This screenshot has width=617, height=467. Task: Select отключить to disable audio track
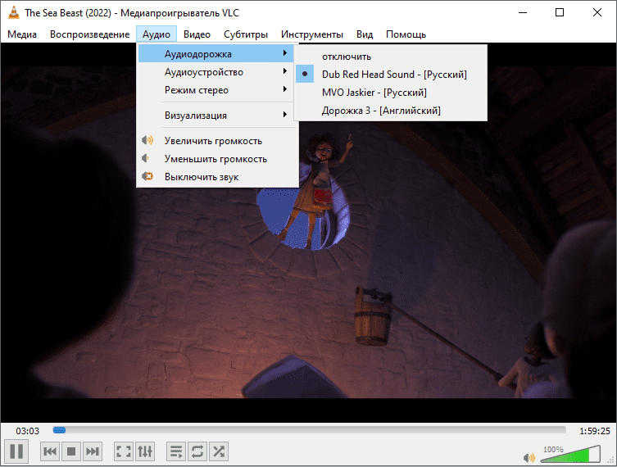click(391, 57)
